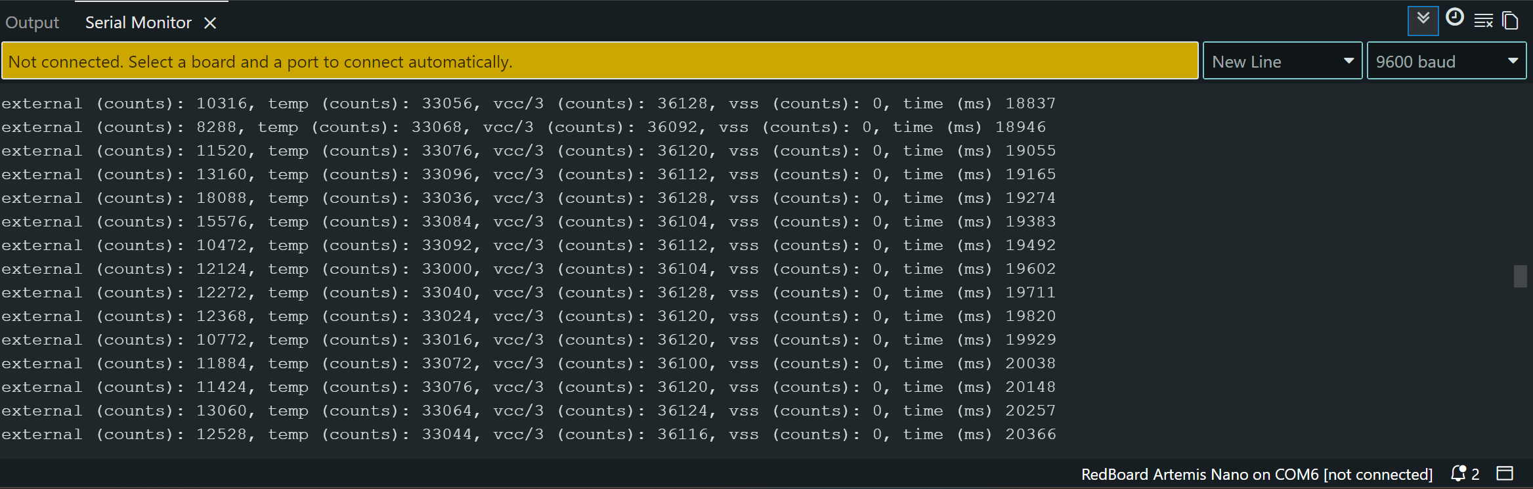Image resolution: width=1533 pixels, height=489 pixels.
Task: Clear the serial monitor output
Action: click(1484, 21)
